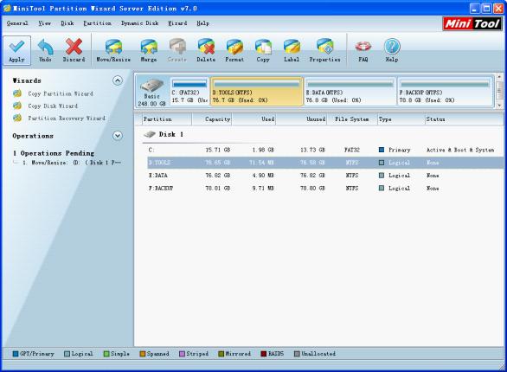The image size is (507, 372).
Task: Open the Help menu
Action: coord(202,23)
